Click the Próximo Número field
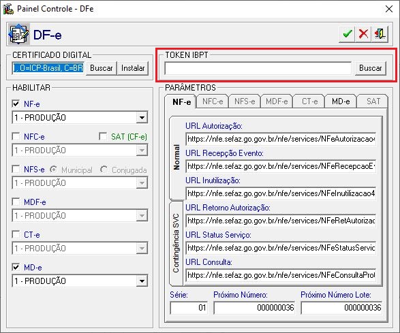Image resolution: width=400 pixels, height=333 pixels. coord(254,308)
